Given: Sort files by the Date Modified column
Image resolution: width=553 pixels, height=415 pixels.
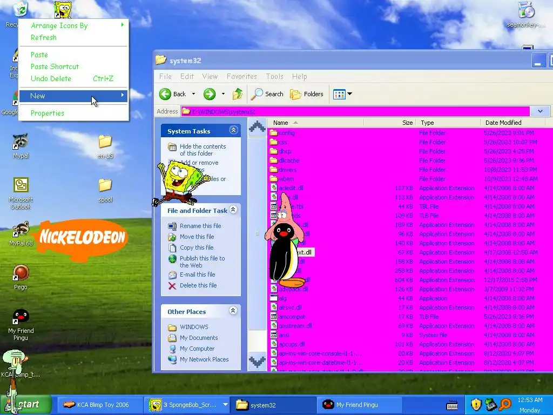Looking at the screenshot, I should point(512,123).
